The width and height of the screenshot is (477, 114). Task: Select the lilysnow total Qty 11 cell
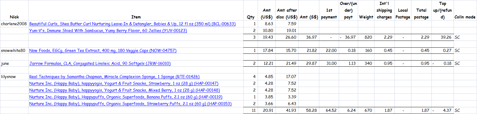pyautogui.click(x=251, y=111)
